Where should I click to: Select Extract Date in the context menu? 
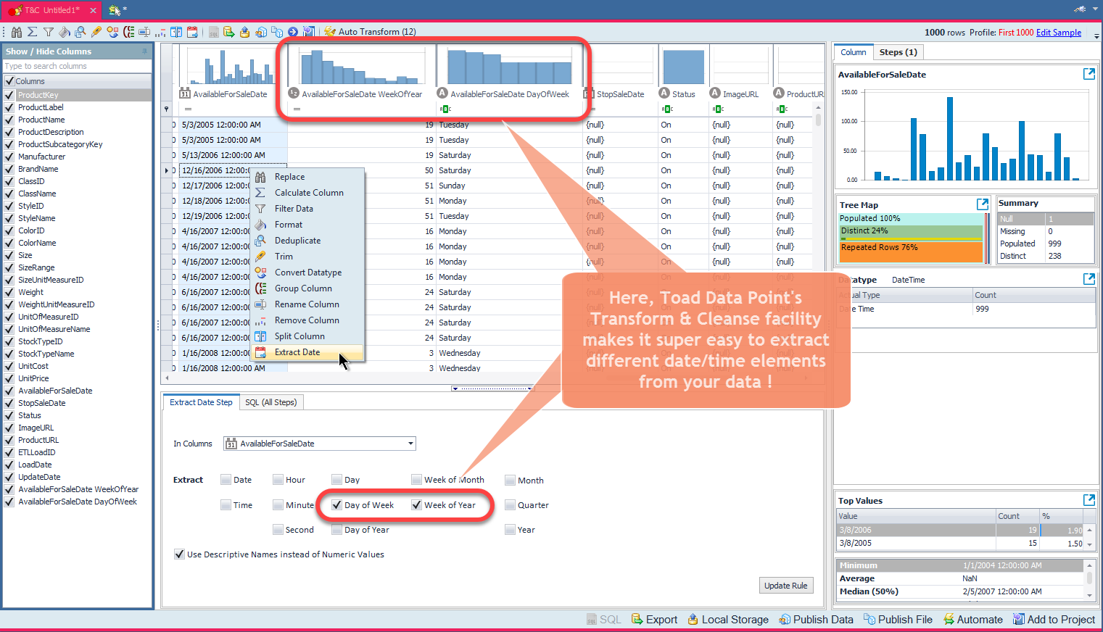pyautogui.click(x=307, y=352)
